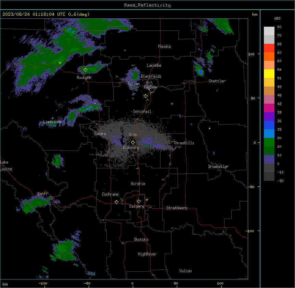Pick the light blue 30-33 dBZ legend swatch

(269, 134)
